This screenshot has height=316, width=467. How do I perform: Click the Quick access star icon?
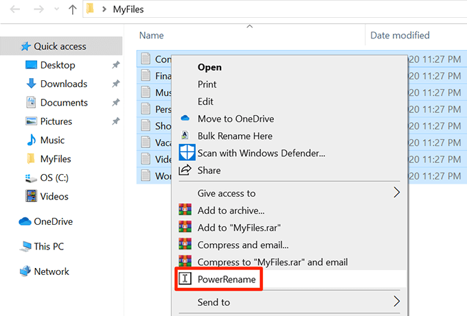click(x=25, y=47)
